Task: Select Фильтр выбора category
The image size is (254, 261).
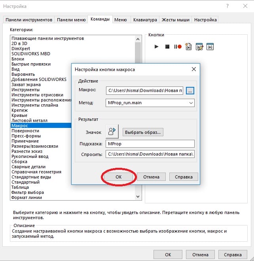Action: point(28,193)
